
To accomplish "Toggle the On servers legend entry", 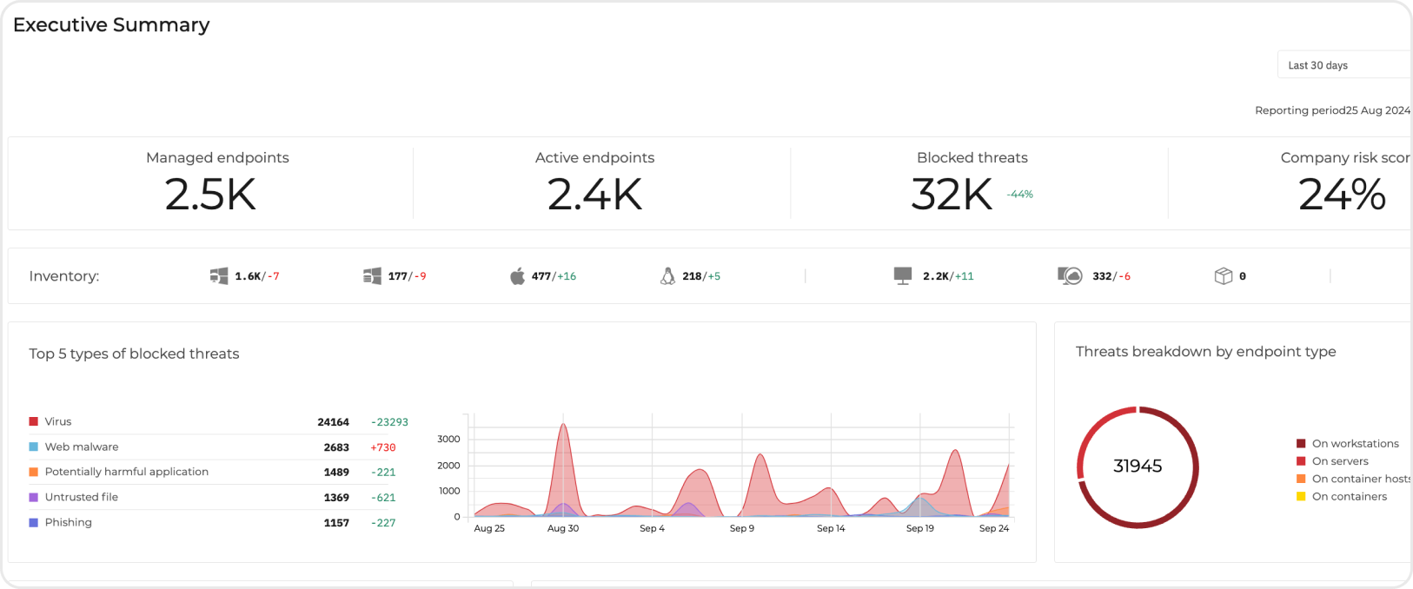I will [1339, 461].
